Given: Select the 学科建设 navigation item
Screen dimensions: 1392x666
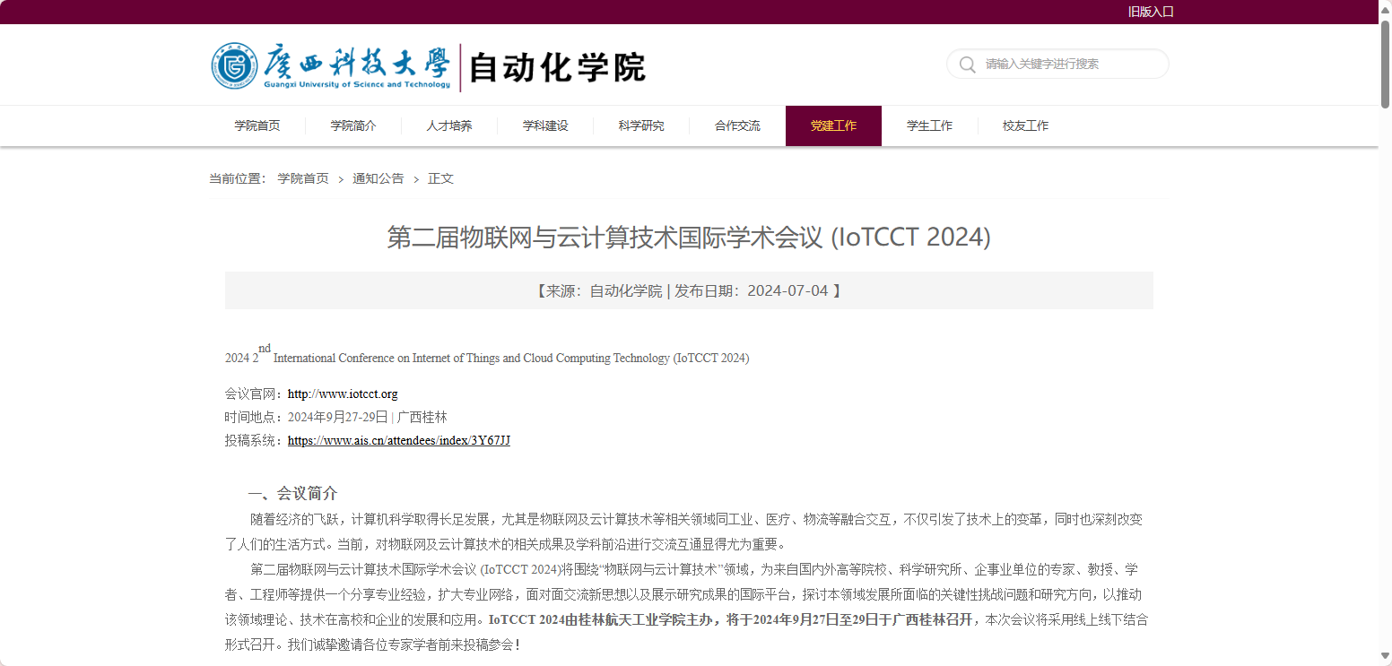Looking at the screenshot, I should click(545, 125).
